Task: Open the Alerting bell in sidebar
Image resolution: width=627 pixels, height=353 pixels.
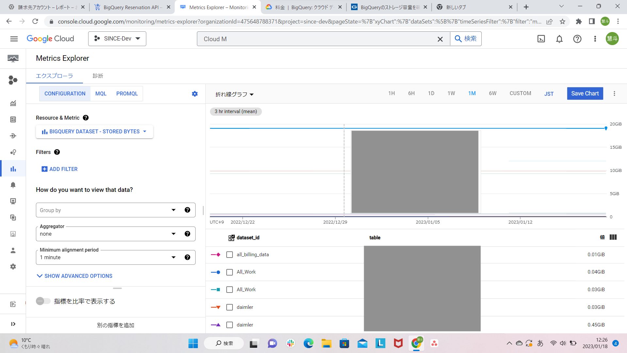Action: point(13,185)
